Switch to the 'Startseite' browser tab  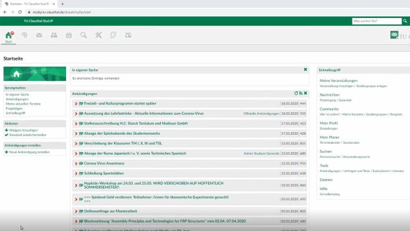tap(29, 4)
